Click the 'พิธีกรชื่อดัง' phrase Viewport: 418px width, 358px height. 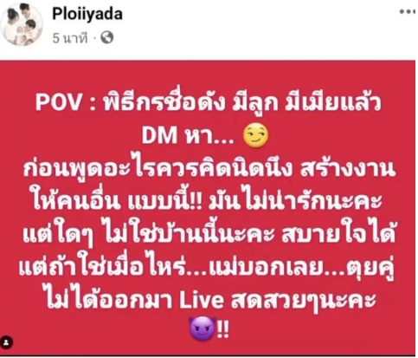[164, 102]
